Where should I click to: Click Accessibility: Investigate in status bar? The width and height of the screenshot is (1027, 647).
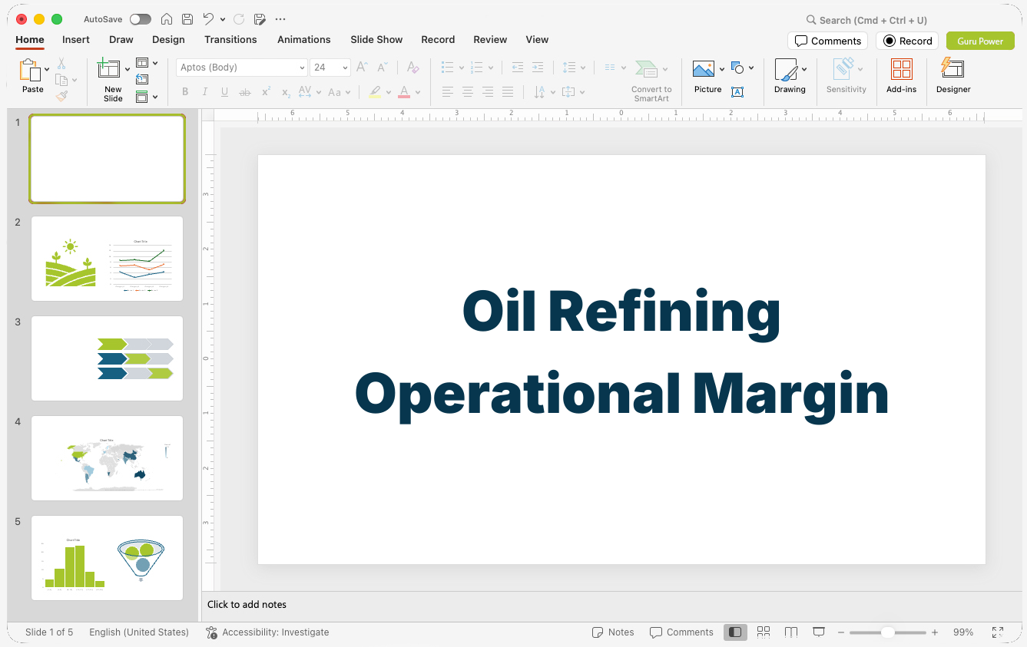(267, 632)
